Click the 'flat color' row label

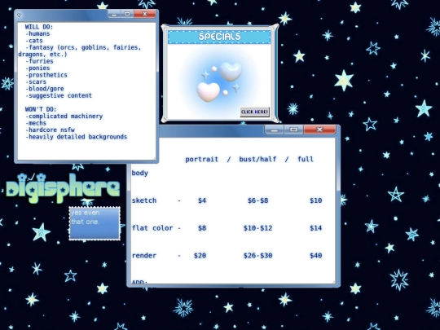[152, 228]
